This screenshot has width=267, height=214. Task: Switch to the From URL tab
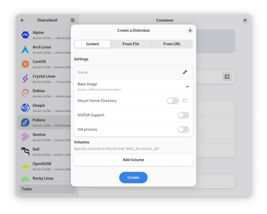pyautogui.click(x=172, y=44)
